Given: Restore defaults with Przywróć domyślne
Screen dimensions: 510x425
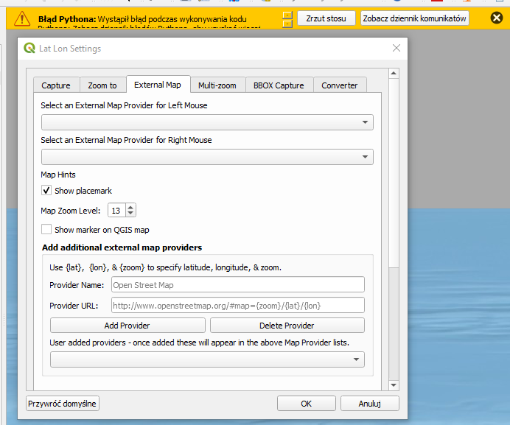Looking at the screenshot, I should [63, 404].
